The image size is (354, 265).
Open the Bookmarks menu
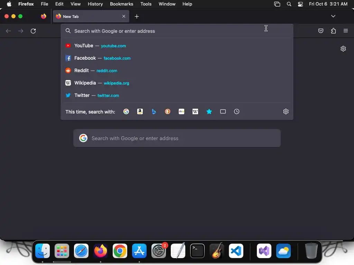121,4
